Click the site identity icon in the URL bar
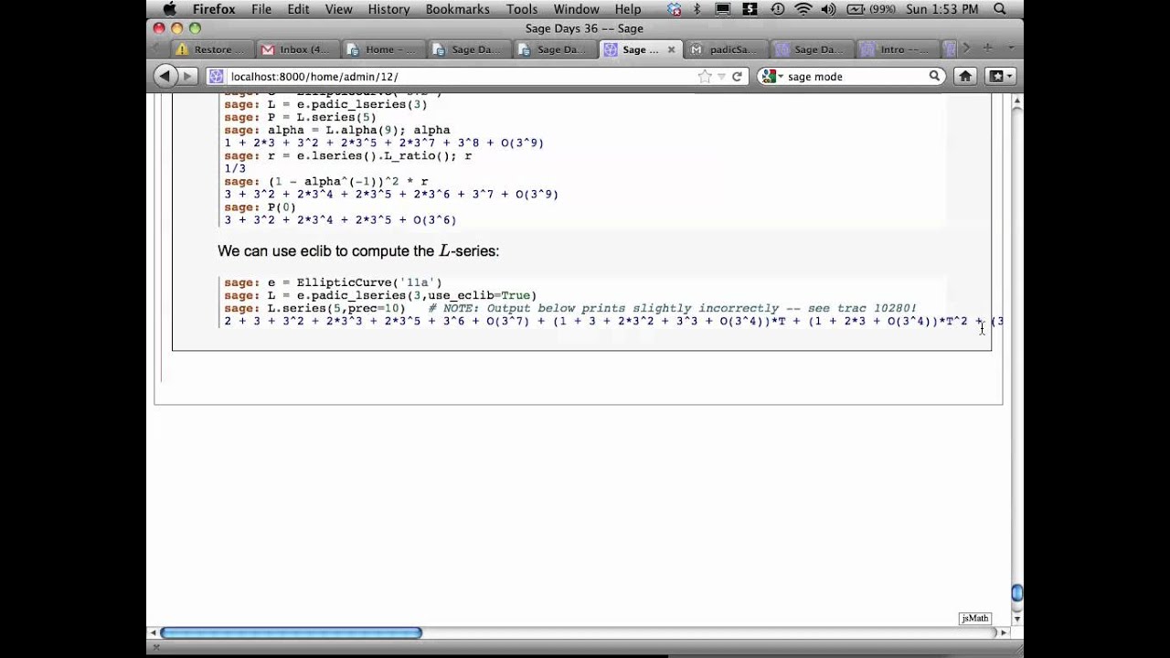This screenshot has height=658, width=1170. coord(216,77)
